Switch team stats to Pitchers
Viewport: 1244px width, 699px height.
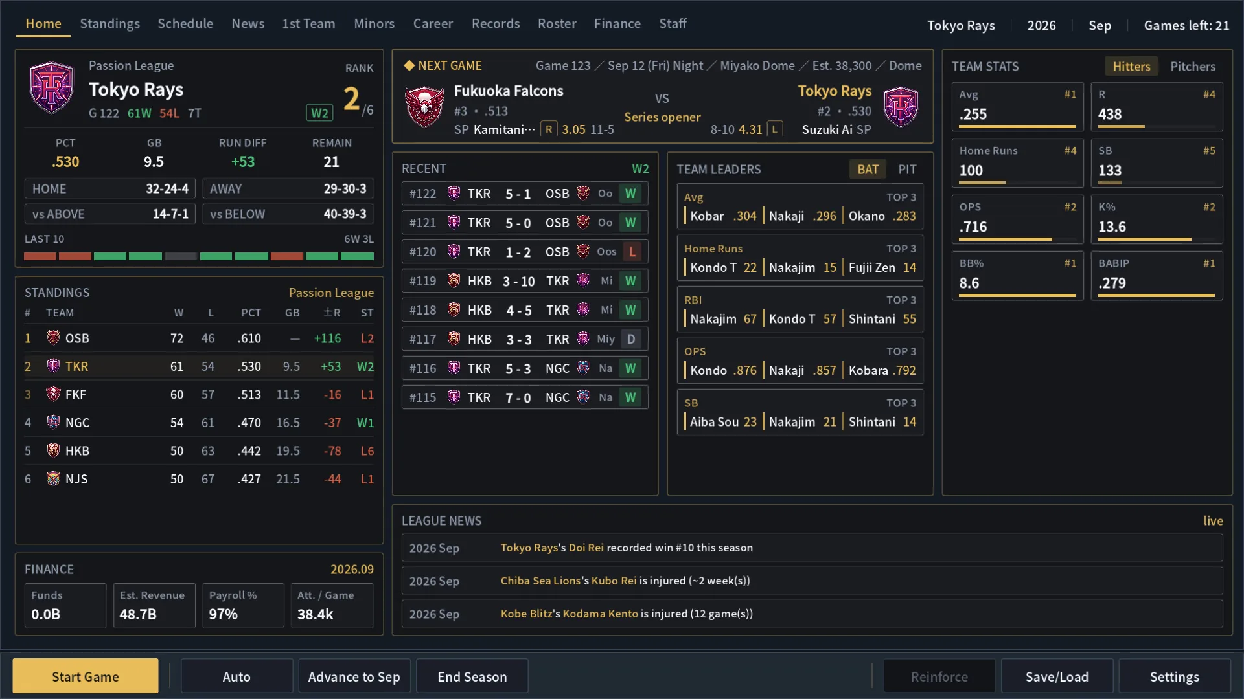[x=1192, y=66]
